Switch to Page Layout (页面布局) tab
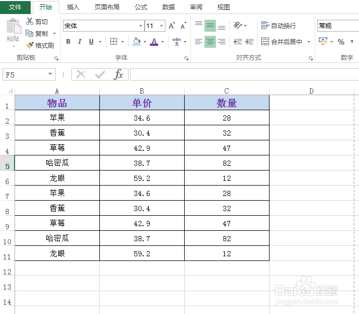Viewport: 359px width, 314px height. (107, 7)
